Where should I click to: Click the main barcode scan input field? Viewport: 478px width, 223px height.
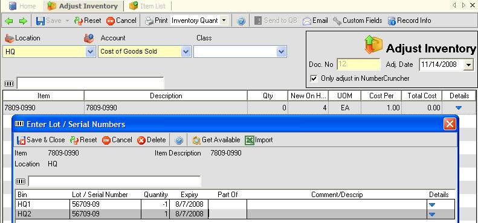pyautogui.click(x=90, y=83)
